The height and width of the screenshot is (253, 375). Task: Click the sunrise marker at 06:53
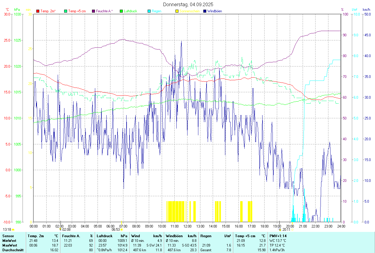point(122,230)
